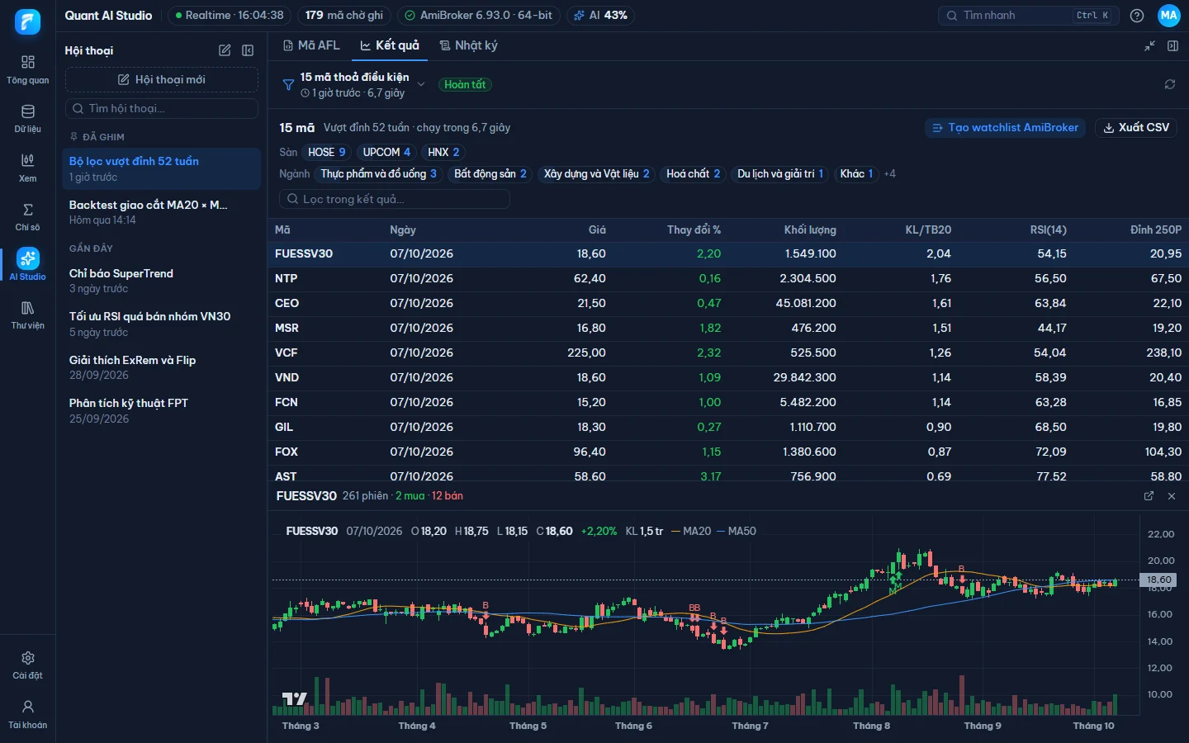Click the Quant AI Studio logo
The height and width of the screenshot is (743, 1189).
tap(27, 21)
